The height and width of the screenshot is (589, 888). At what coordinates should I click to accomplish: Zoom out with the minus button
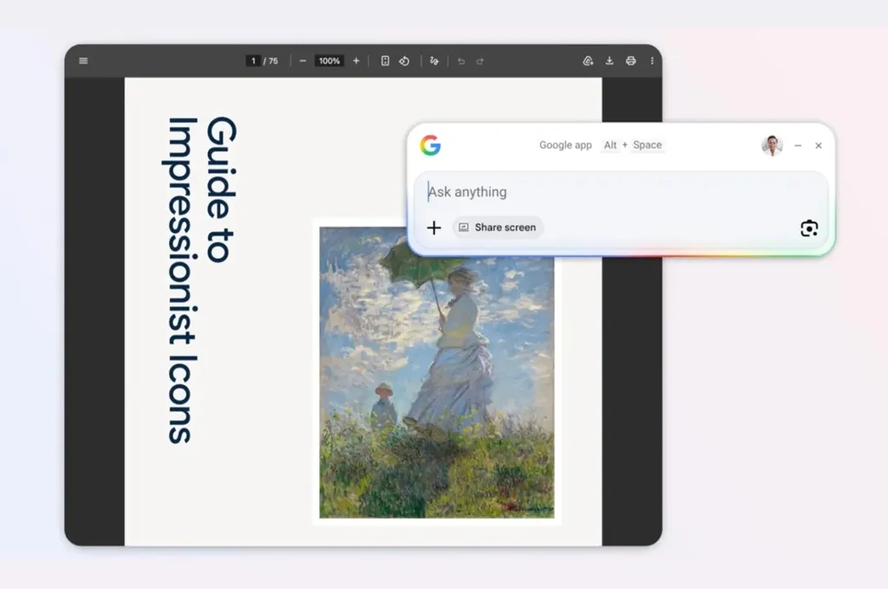303,61
